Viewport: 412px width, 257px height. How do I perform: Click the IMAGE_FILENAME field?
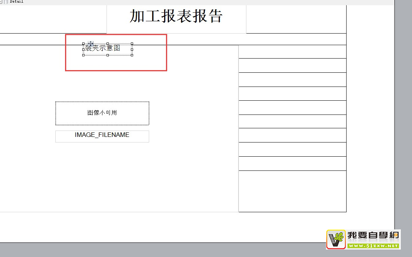(x=102, y=136)
